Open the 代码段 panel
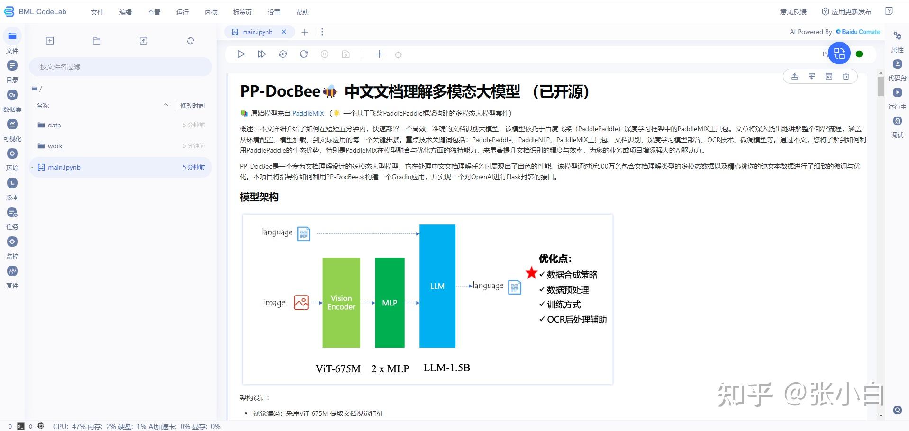 tap(897, 64)
